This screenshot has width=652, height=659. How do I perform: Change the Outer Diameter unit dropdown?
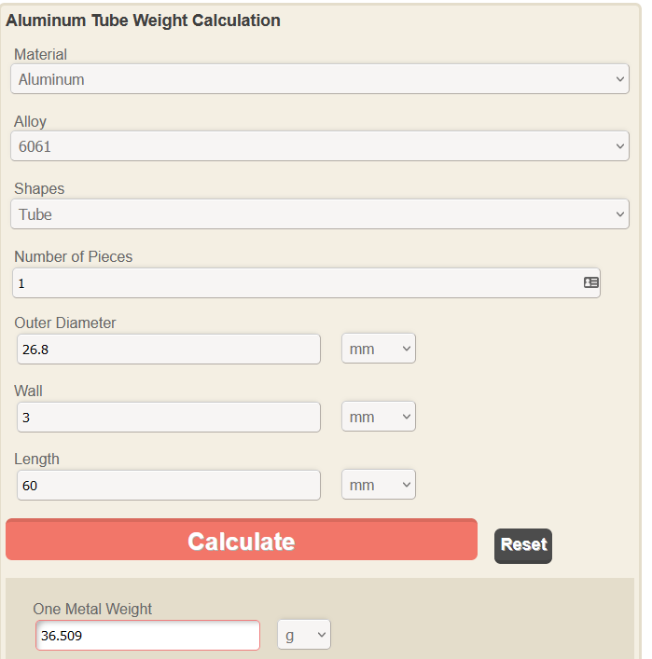(379, 349)
